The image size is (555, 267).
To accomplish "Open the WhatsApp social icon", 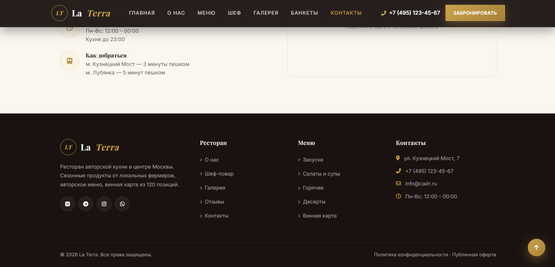I will coord(122,204).
